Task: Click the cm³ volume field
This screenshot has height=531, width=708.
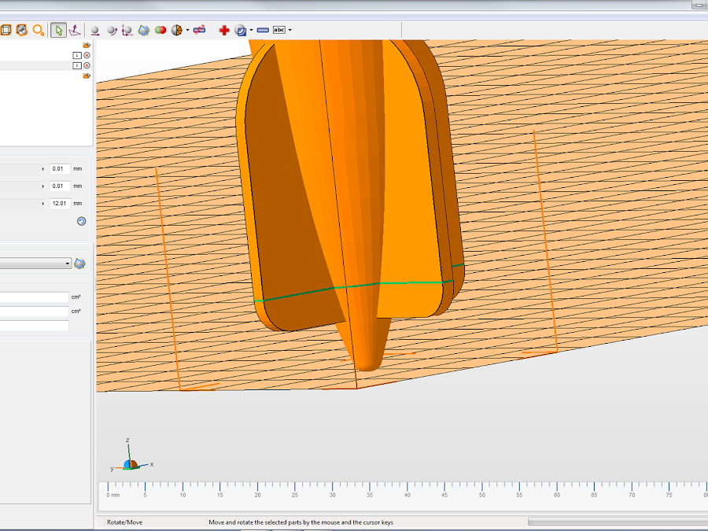Action: point(35,297)
